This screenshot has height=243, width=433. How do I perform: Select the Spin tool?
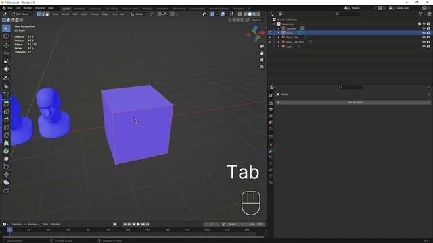[6, 151]
